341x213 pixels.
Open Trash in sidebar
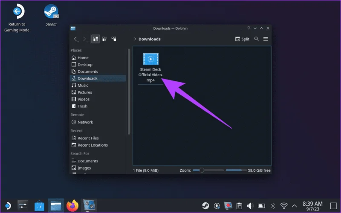click(x=98, y=106)
